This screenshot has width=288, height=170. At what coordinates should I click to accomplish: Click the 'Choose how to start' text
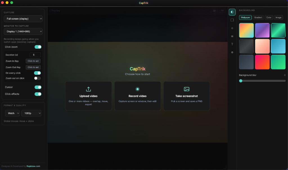coord(137,74)
